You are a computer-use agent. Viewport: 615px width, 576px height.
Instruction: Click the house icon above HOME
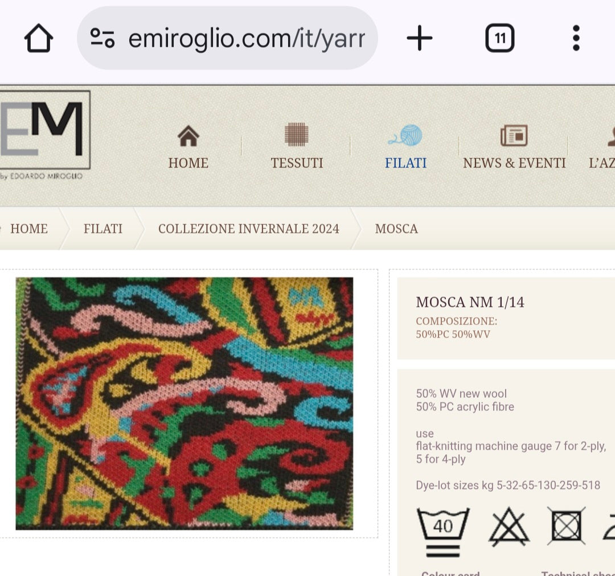(188, 135)
